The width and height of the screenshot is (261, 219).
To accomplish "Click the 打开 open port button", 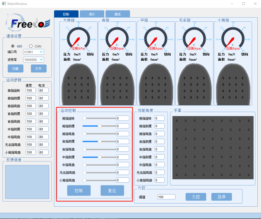I will point(39,69).
